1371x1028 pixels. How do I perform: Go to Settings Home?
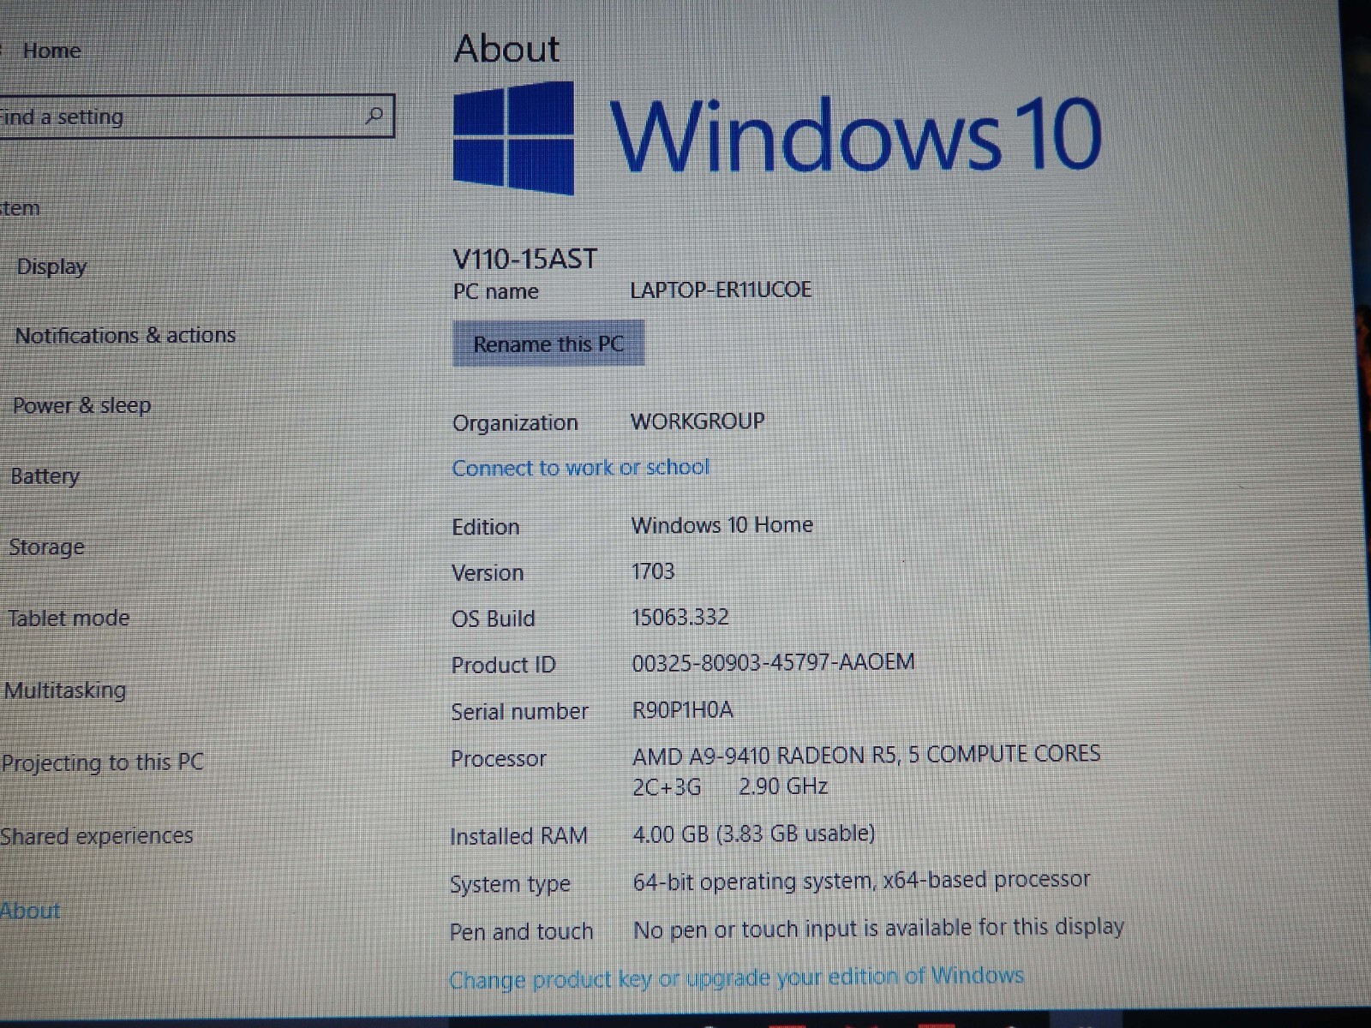tap(51, 51)
